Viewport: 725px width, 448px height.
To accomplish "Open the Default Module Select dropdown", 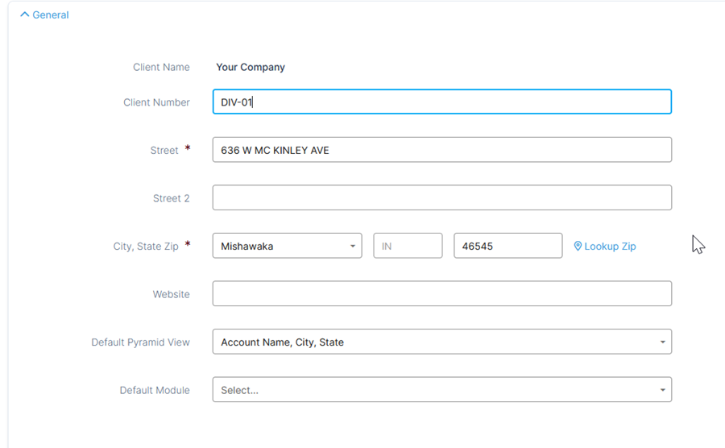I will pos(442,390).
